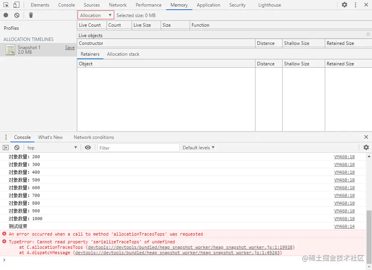The height and width of the screenshot is (270, 372).
Task: Select the Memory tab
Action: coord(179,5)
